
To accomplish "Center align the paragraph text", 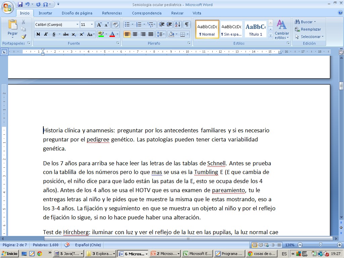I will (x=135, y=34).
